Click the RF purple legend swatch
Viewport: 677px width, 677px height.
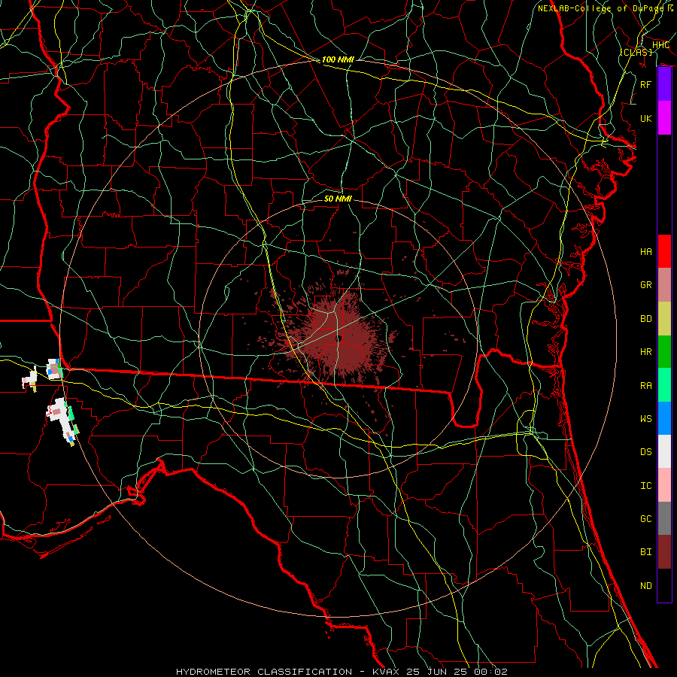(664, 84)
